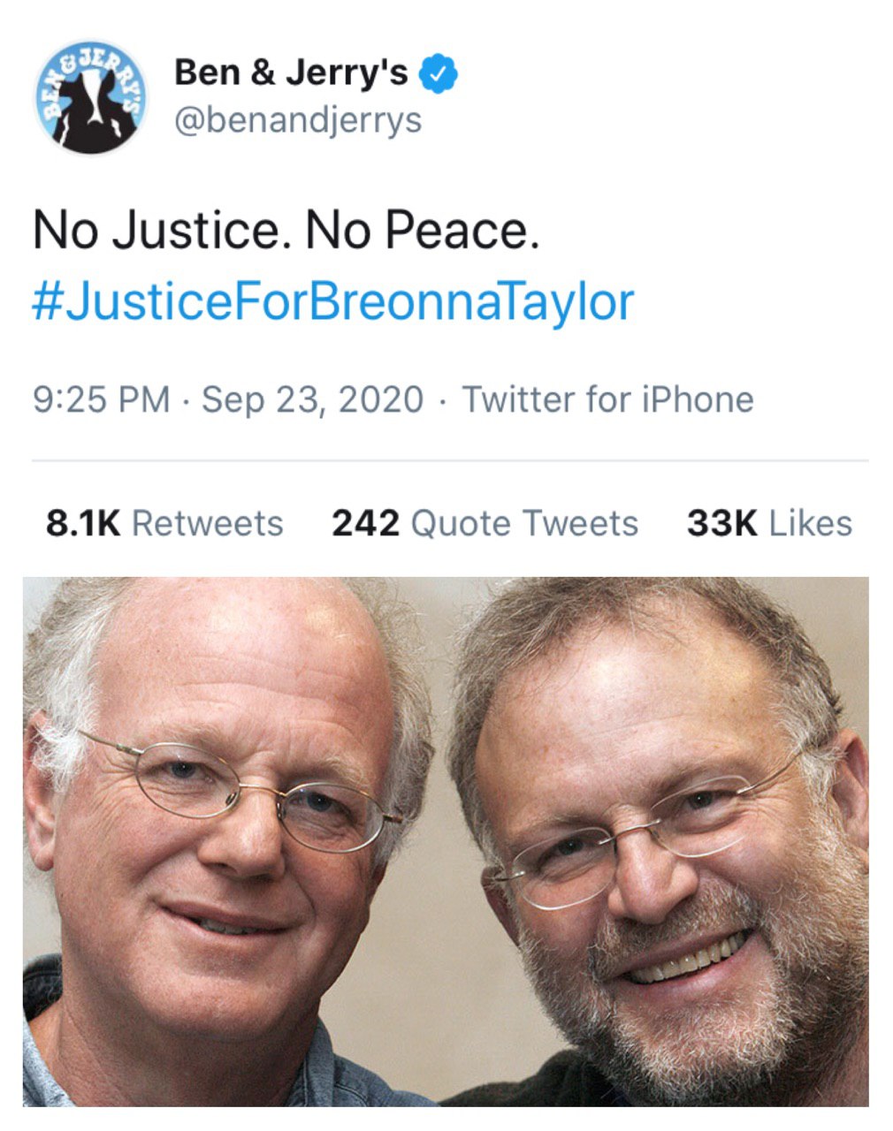Screen dimensions: 893x1131
Task: Open the "Retweets" list label
Action: coord(208,523)
